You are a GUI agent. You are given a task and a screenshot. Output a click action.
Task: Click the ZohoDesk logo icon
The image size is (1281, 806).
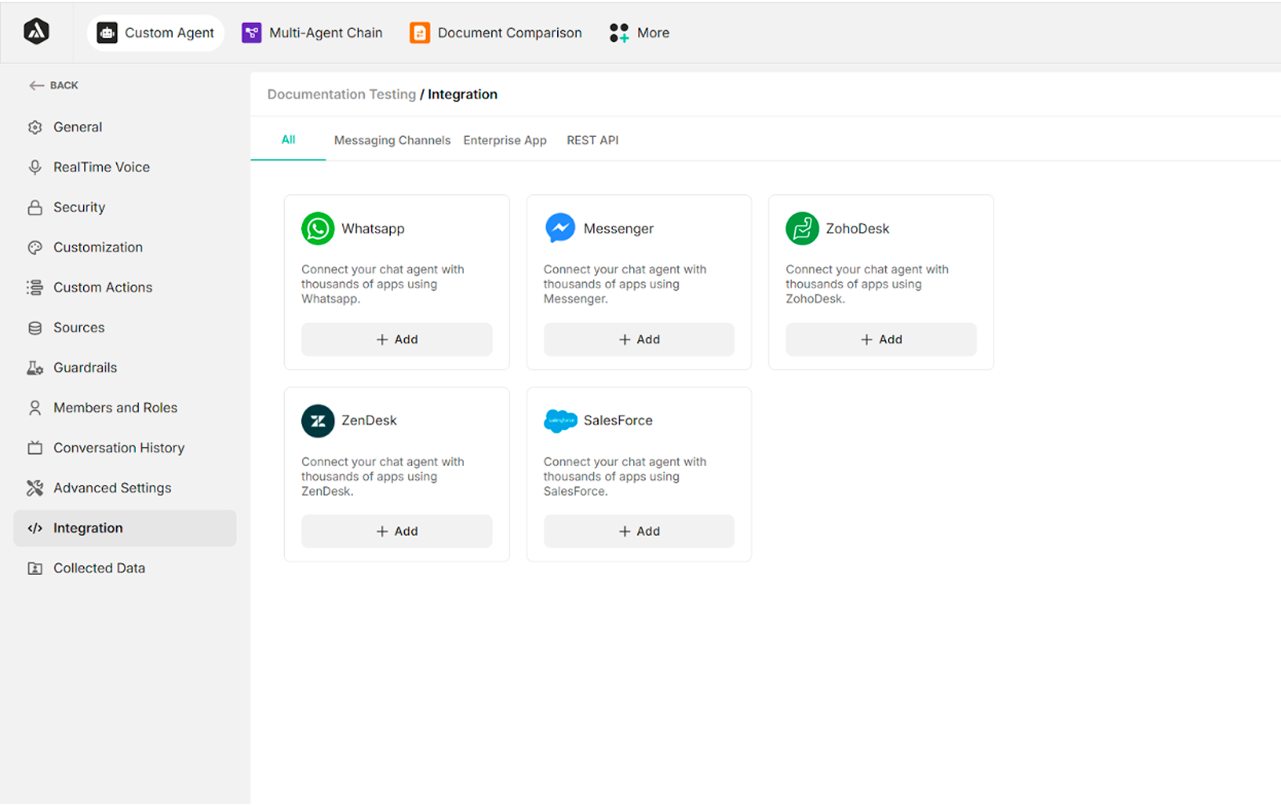[802, 229]
